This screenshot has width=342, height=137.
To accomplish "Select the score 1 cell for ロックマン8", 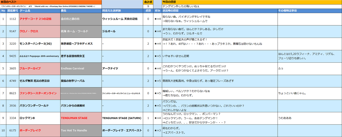I will (148, 118).
